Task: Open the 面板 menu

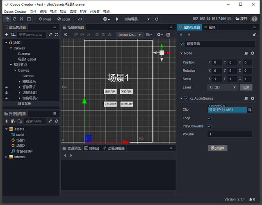Action: pyautogui.click(x=73, y=11)
